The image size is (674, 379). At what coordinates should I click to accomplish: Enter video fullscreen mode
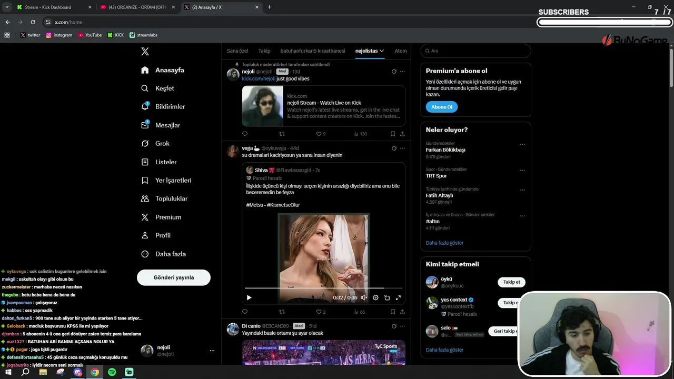click(x=398, y=297)
